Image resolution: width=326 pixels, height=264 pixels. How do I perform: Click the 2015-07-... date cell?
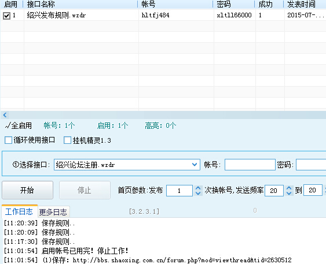(305, 15)
